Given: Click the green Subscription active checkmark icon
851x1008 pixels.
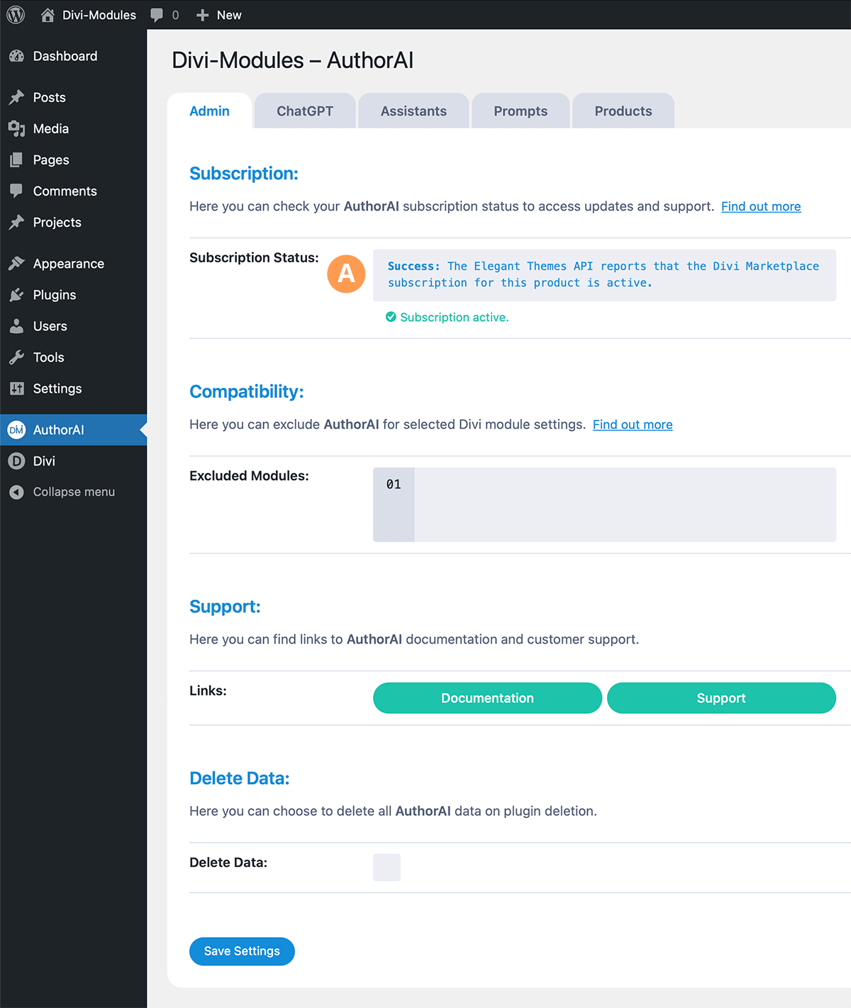Looking at the screenshot, I should (x=391, y=317).
